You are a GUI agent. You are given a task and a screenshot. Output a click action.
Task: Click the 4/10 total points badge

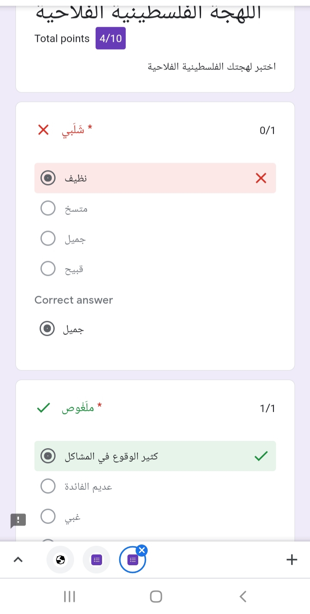click(111, 38)
